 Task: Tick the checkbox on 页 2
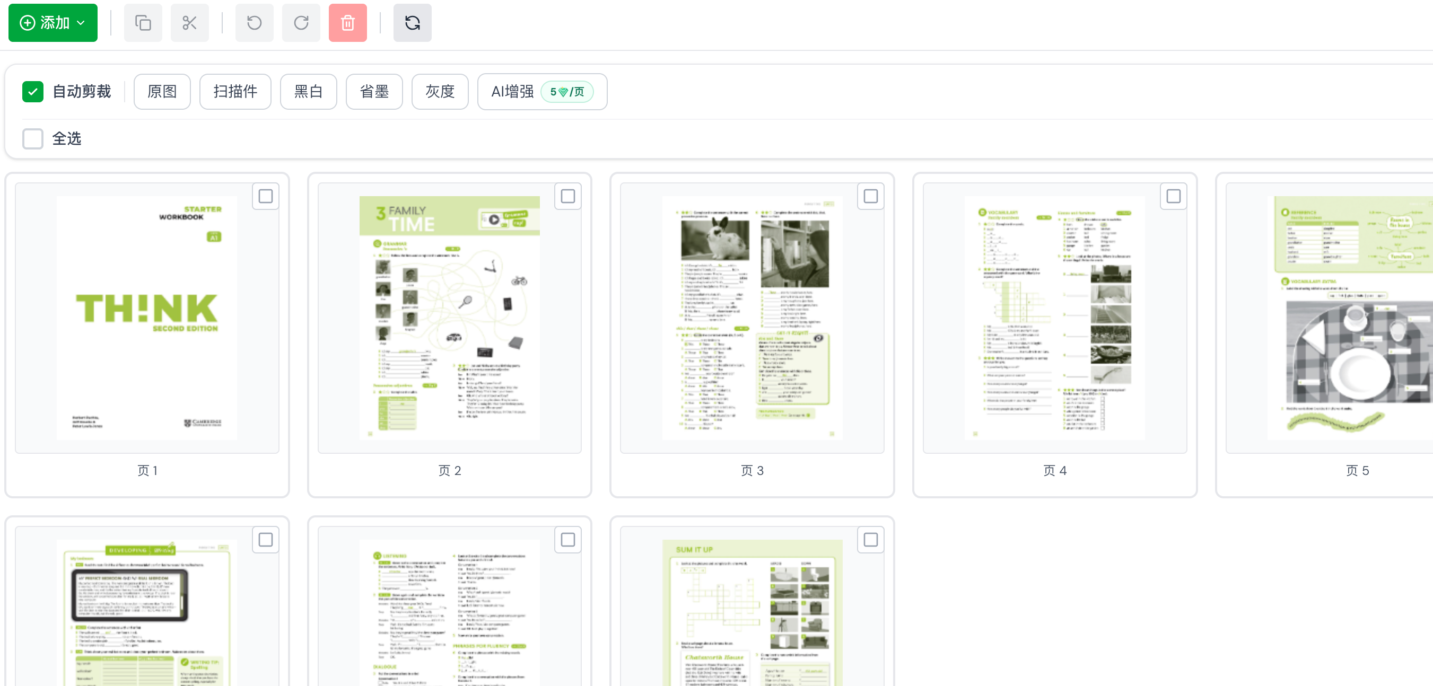pyautogui.click(x=568, y=196)
